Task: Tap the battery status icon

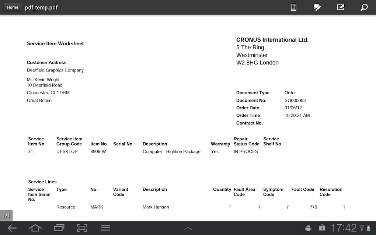Action: (x=369, y=228)
